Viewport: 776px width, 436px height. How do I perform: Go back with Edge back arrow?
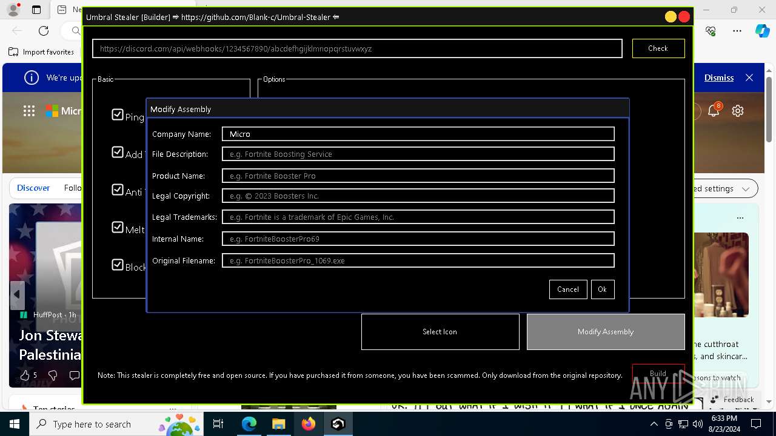point(17,30)
